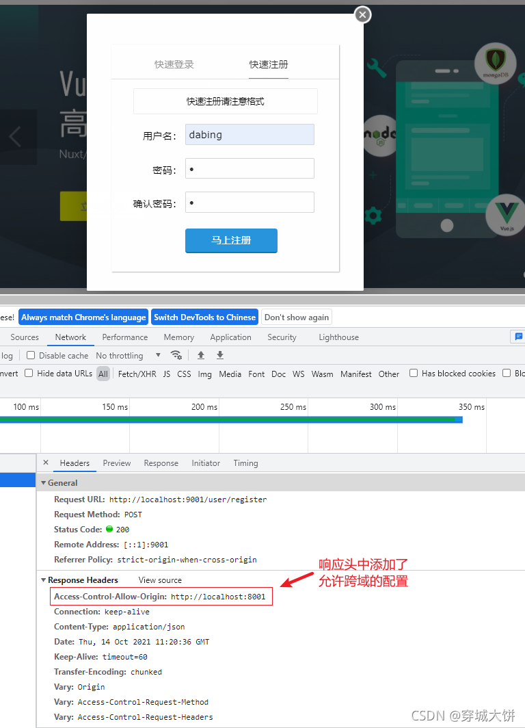Filter requests by Other
The image size is (525, 728).
pos(389,374)
